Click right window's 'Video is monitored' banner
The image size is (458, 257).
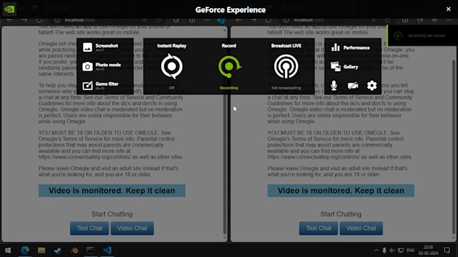pos(341,190)
